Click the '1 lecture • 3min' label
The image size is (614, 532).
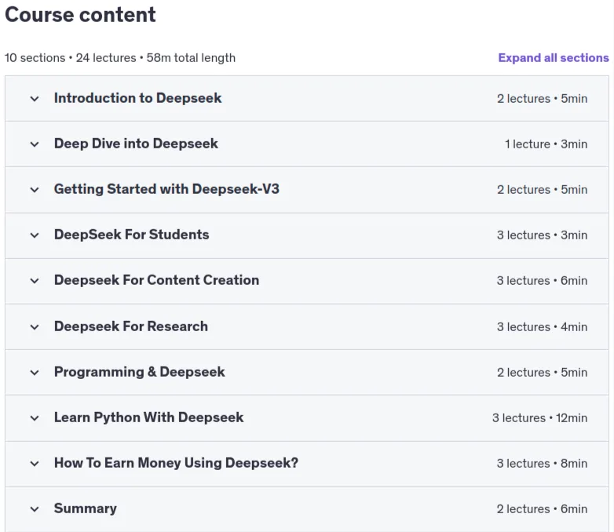546,144
